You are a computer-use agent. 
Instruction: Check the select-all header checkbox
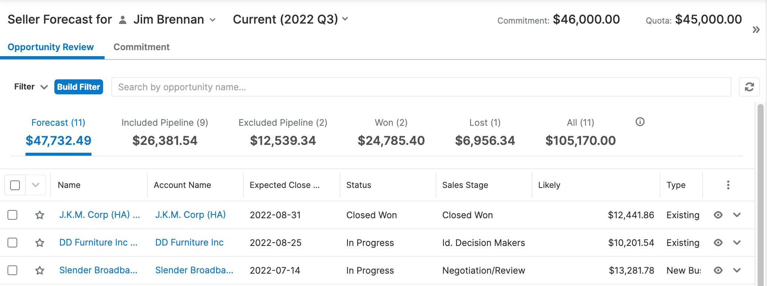tap(15, 185)
